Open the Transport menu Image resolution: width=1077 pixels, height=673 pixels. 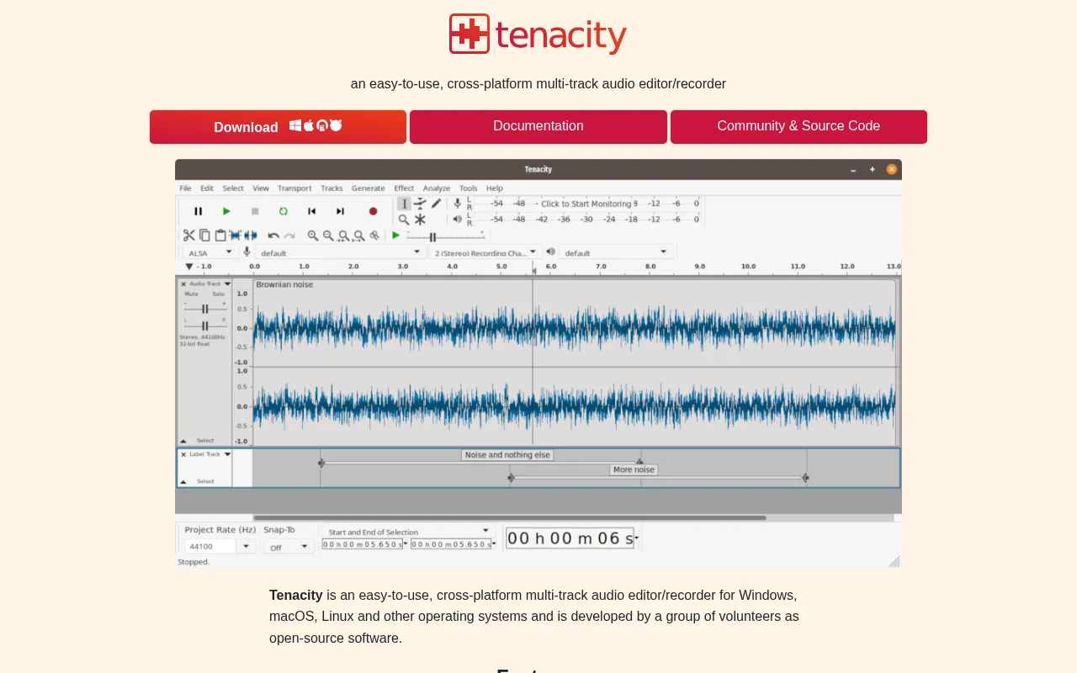pos(294,188)
